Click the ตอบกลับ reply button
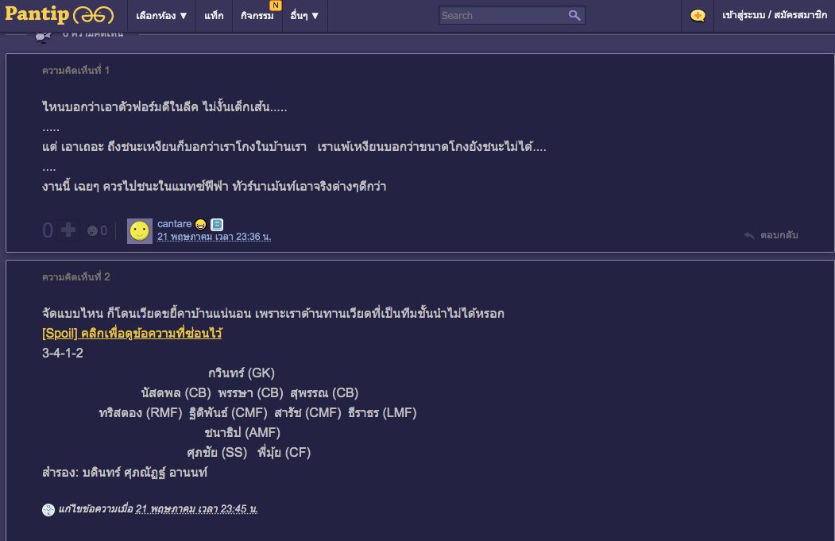 point(771,235)
